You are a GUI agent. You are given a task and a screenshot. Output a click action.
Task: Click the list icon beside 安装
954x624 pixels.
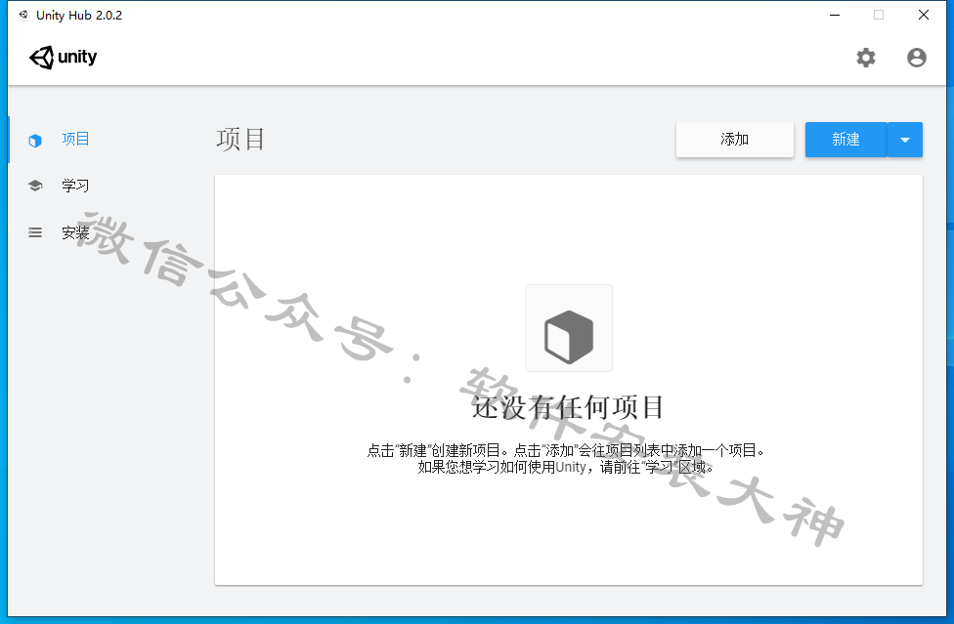[x=35, y=232]
